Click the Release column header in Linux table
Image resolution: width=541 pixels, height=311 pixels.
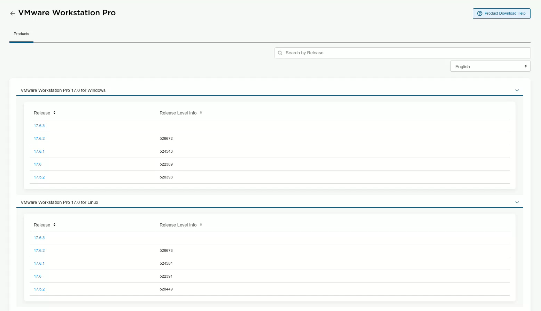click(42, 225)
